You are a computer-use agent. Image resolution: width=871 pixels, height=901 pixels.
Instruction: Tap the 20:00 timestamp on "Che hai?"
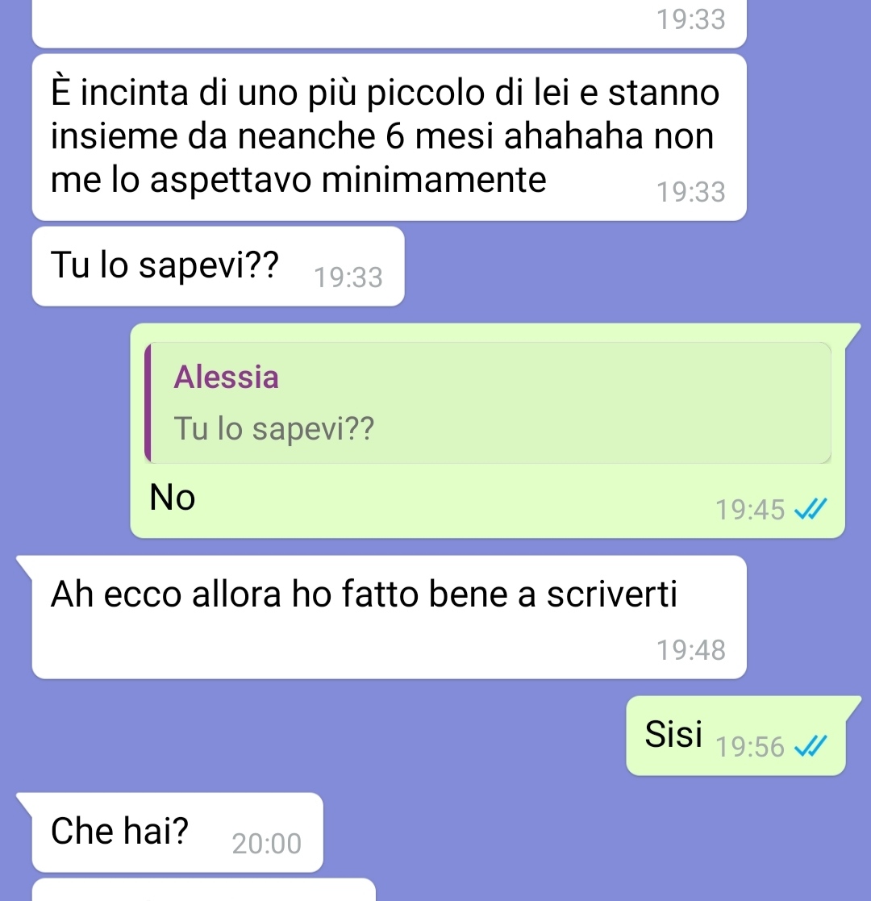tap(267, 844)
